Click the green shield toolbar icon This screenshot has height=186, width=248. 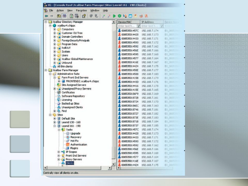(120, 16)
